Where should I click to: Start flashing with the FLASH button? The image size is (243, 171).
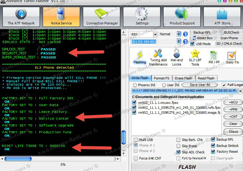pyautogui.click(x=187, y=167)
